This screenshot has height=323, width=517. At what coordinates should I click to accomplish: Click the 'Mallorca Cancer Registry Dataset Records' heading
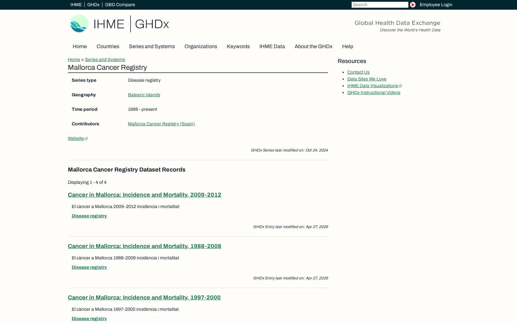(x=127, y=170)
